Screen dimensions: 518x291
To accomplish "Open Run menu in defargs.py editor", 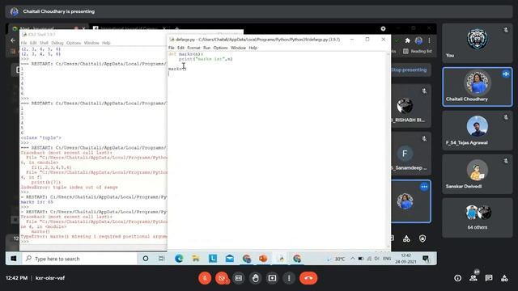I will 207,48.
